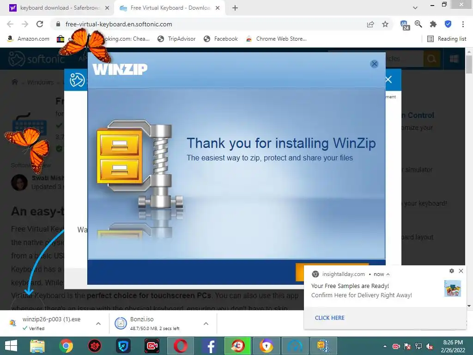Go to Softonic home breadcrumb icon
Image resolution: width=473 pixels, height=355 pixels.
pos(14,82)
